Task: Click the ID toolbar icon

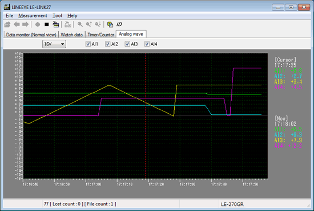Action: [x=119, y=24]
